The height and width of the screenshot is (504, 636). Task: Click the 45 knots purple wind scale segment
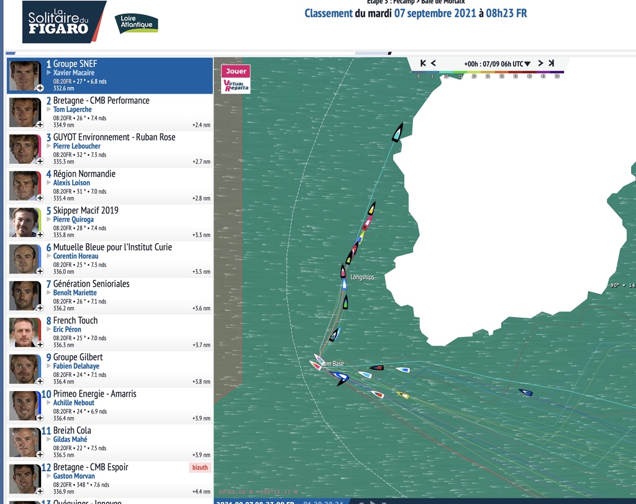[543, 72]
